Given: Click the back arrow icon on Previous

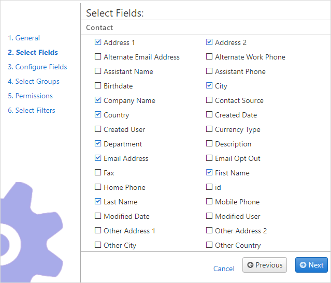Looking at the screenshot, I should click(x=250, y=265).
